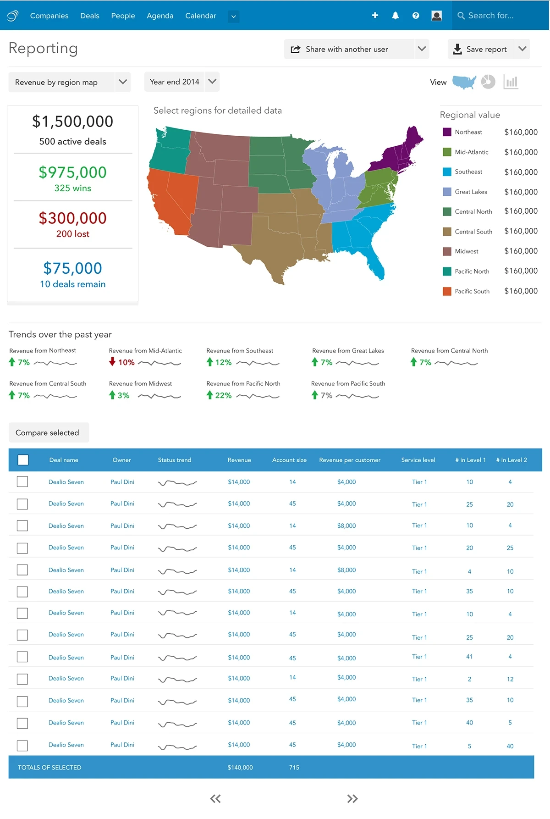Click the download icon on Save report
550x819 pixels.
[x=457, y=49]
